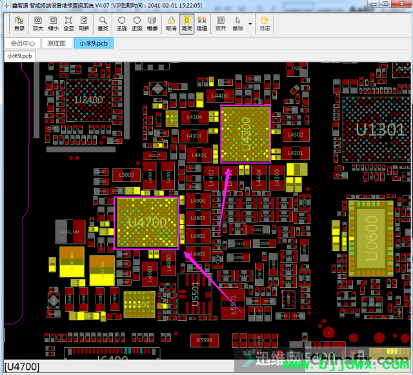The height and width of the screenshot is (375, 413).
Task: Select the U2400 chip
Action: (x=88, y=100)
